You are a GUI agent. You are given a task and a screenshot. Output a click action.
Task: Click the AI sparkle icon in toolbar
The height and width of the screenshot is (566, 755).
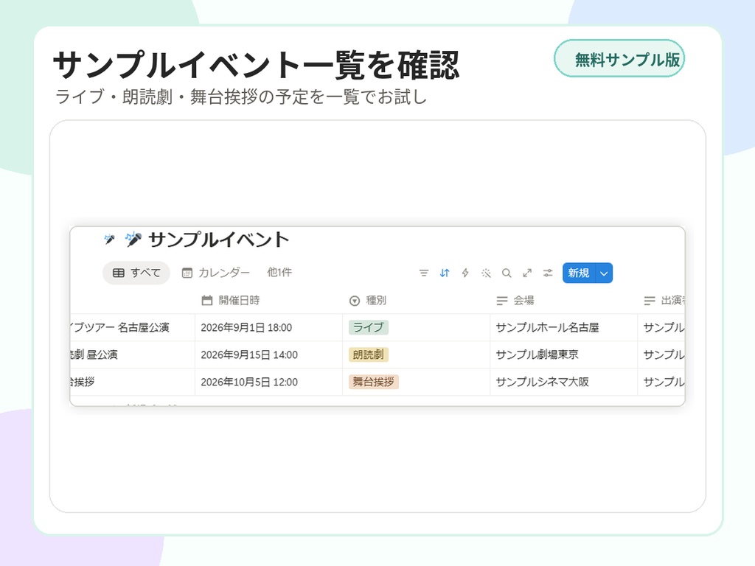tap(486, 273)
